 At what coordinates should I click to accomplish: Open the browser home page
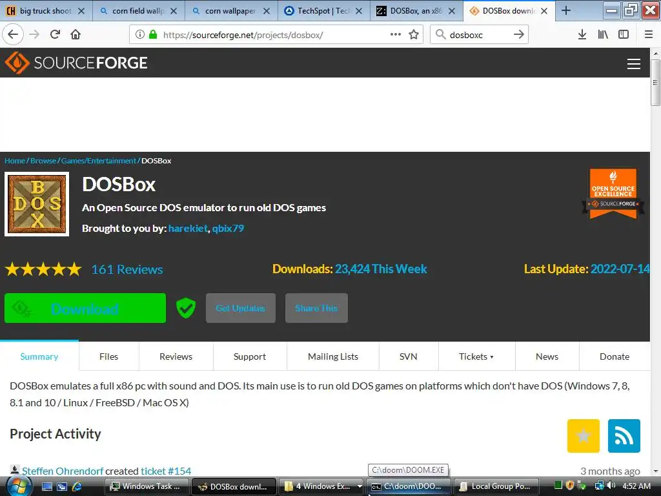(76, 35)
